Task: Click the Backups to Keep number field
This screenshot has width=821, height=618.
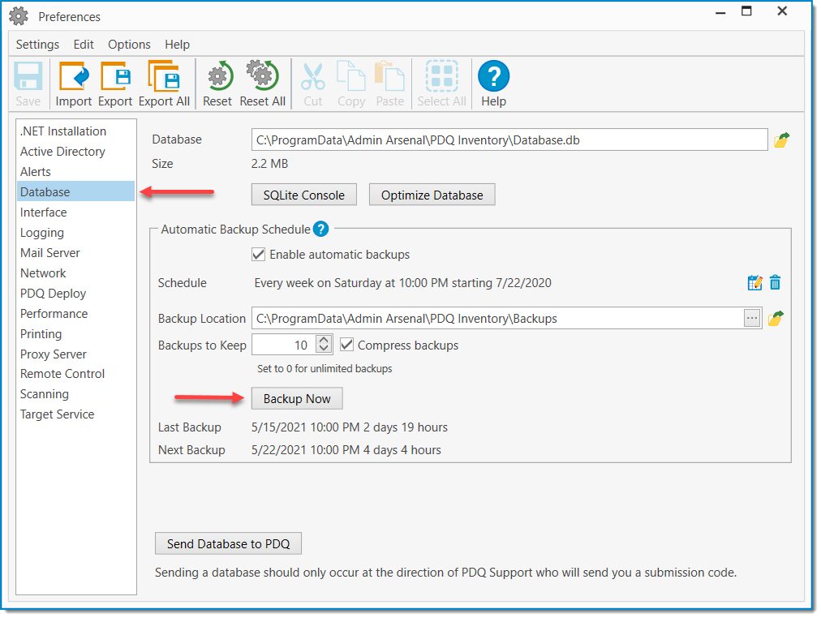Action: coord(284,345)
